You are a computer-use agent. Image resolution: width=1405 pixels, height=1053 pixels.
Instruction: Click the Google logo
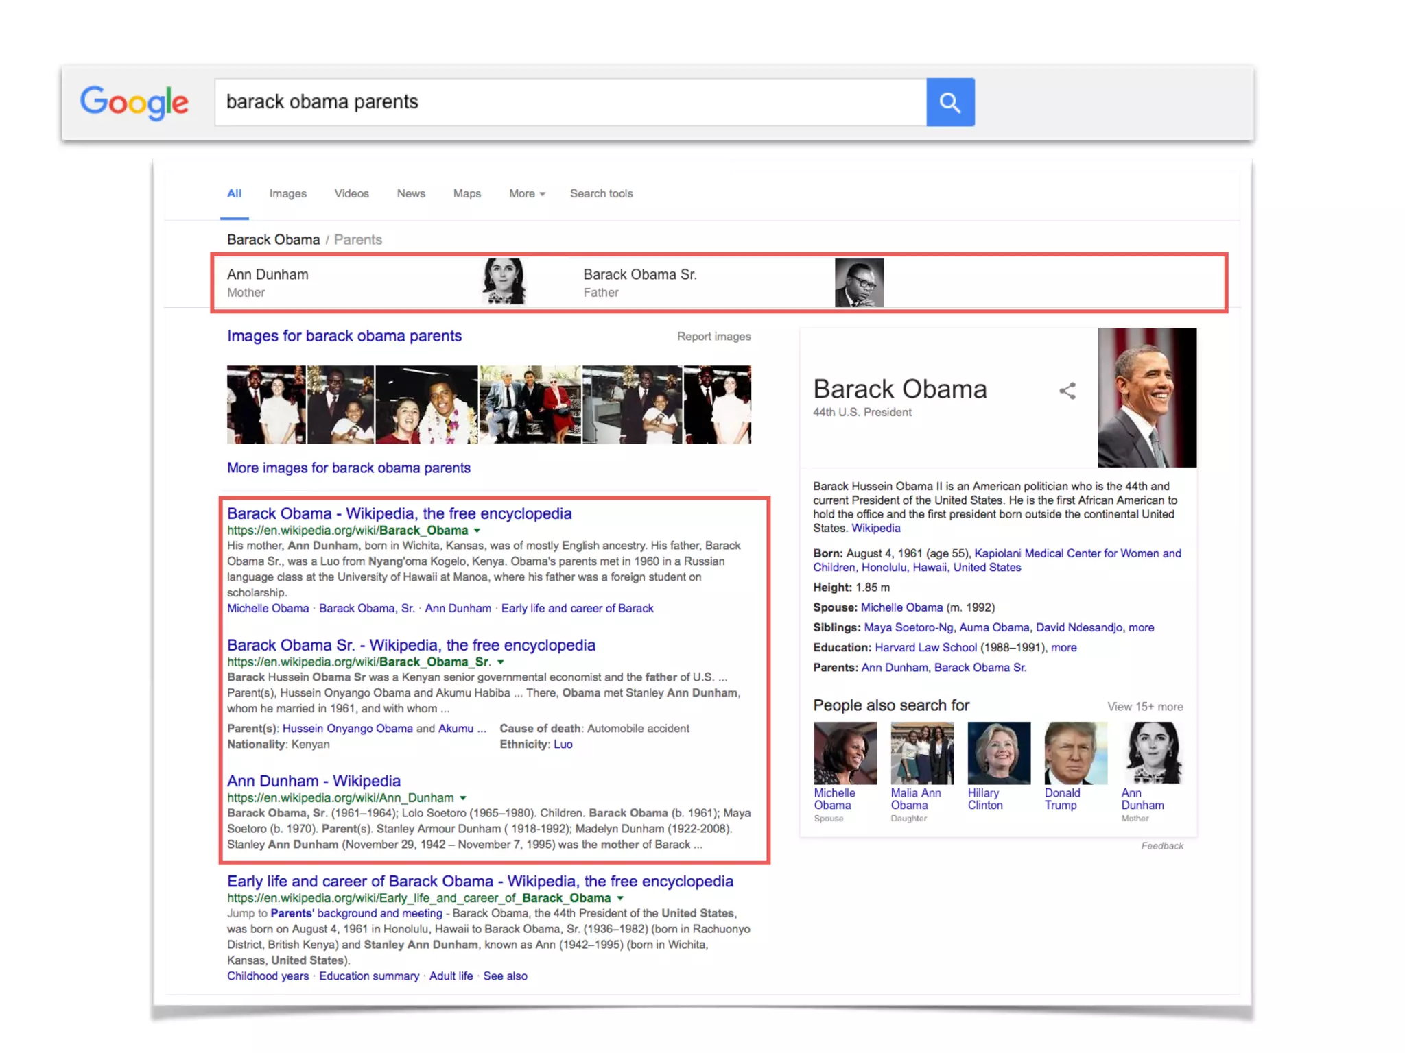pyautogui.click(x=134, y=103)
